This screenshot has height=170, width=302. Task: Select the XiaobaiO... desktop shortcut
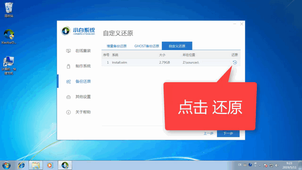tap(8, 37)
